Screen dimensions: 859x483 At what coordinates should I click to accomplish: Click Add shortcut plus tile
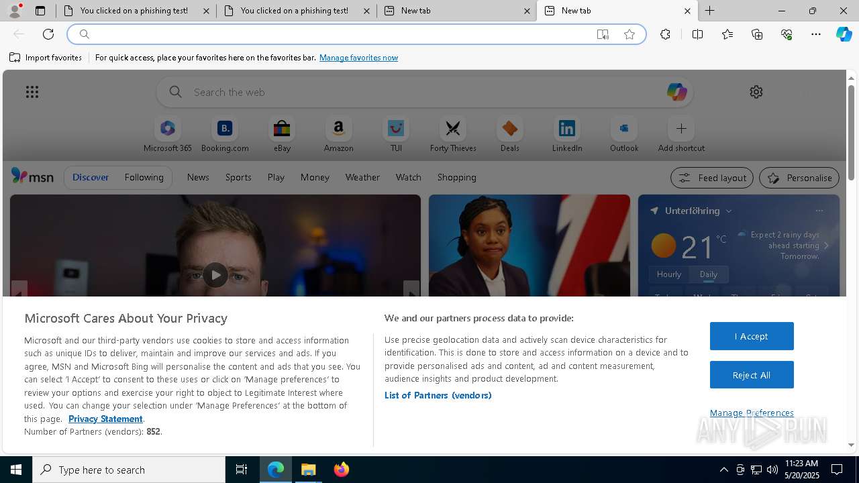click(681, 135)
